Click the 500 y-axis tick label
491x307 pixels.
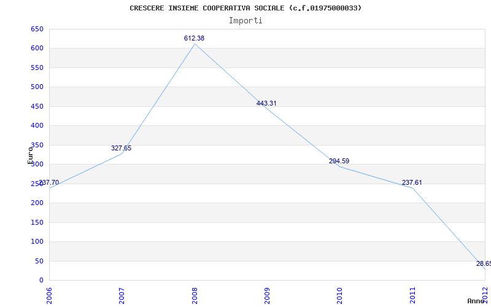coord(37,87)
